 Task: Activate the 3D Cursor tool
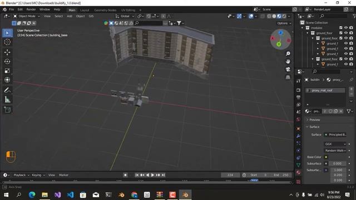pyautogui.click(x=7, y=42)
